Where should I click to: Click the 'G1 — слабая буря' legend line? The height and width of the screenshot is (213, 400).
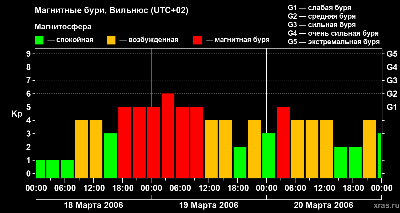tap(319, 8)
